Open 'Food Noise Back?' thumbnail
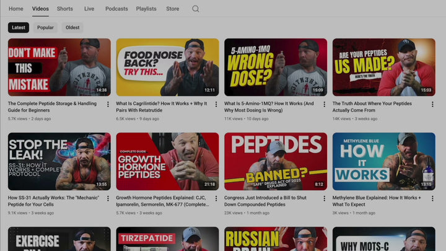The image size is (446, 251). coord(167,67)
